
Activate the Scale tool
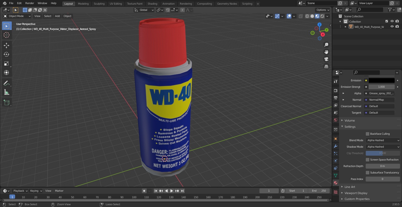coord(6,63)
